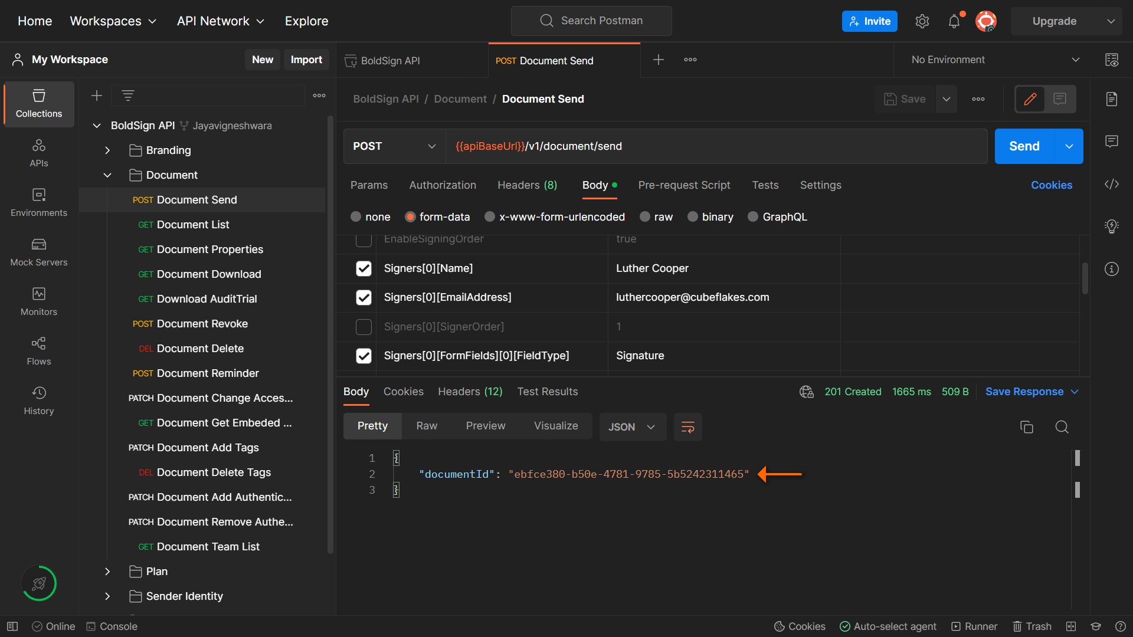
Task: Create a new collection with plus icon
Action: pos(97,96)
